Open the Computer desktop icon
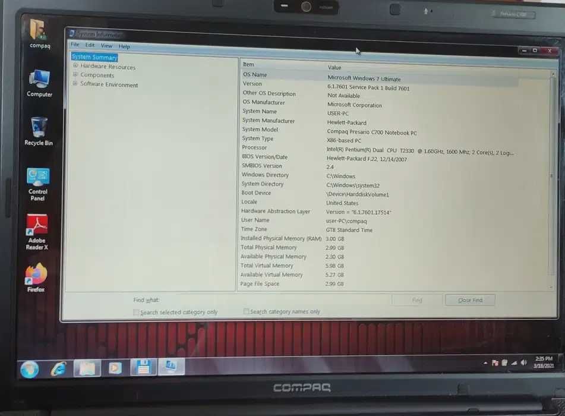The height and width of the screenshot is (416, 565). click(x=39, y=83)
